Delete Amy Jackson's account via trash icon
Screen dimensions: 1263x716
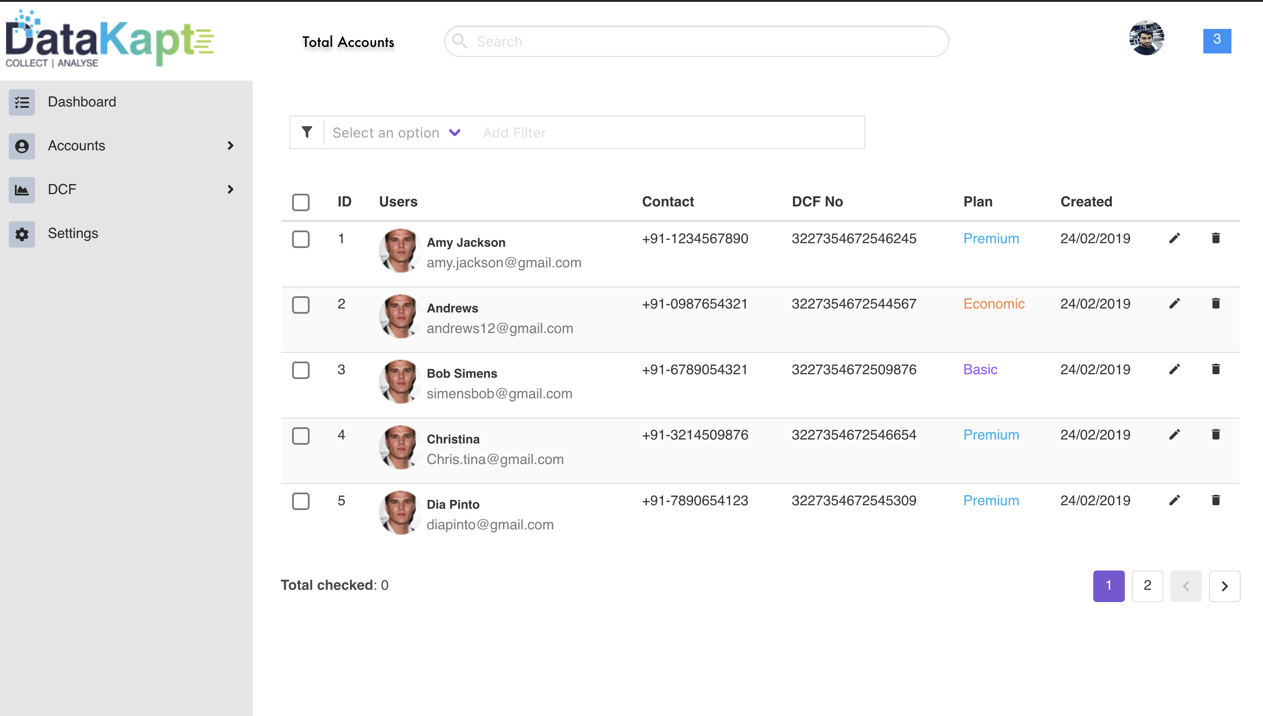point(1215,238)
